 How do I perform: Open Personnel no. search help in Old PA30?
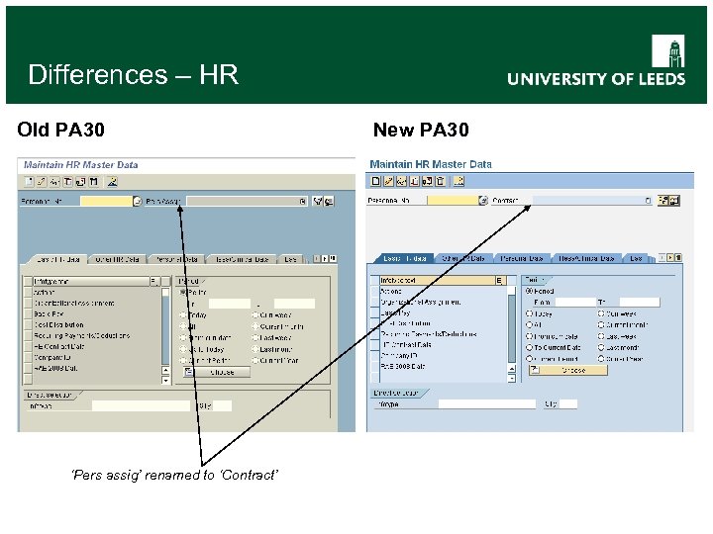[x=137, y=201]
